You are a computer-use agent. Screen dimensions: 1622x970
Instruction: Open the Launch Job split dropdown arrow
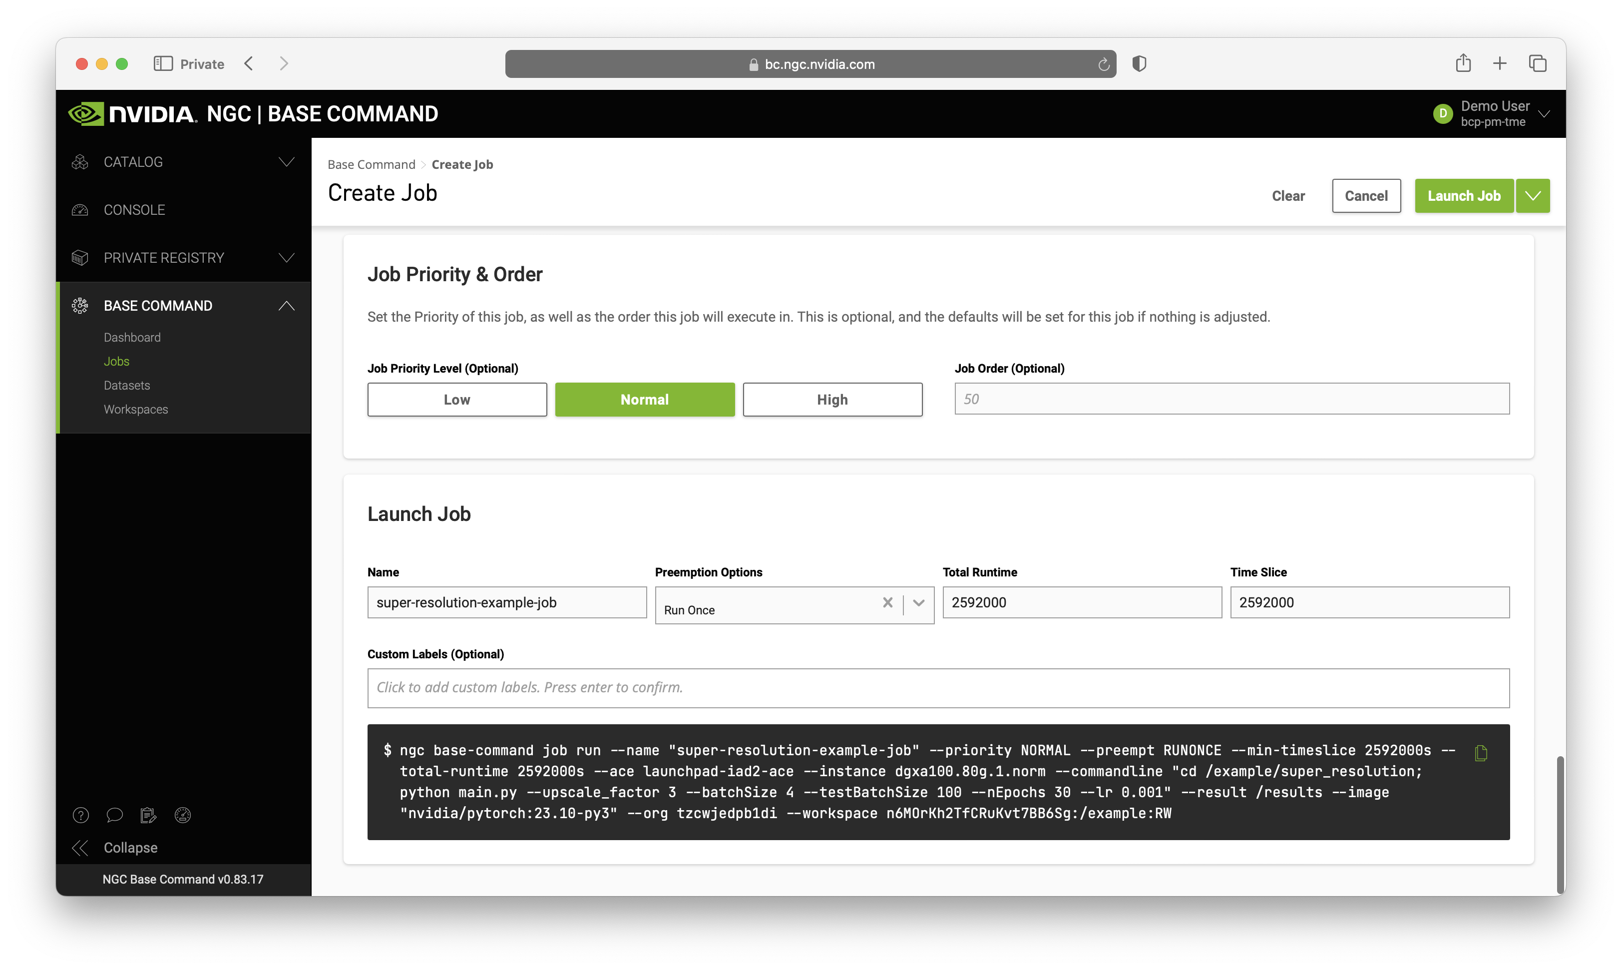click(1533, 195)
